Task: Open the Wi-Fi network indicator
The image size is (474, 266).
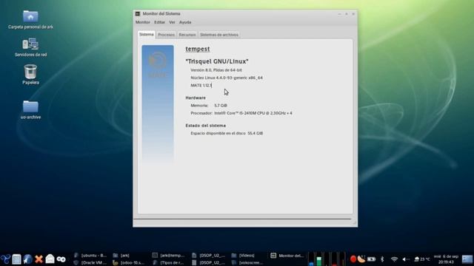Action: 394,259
